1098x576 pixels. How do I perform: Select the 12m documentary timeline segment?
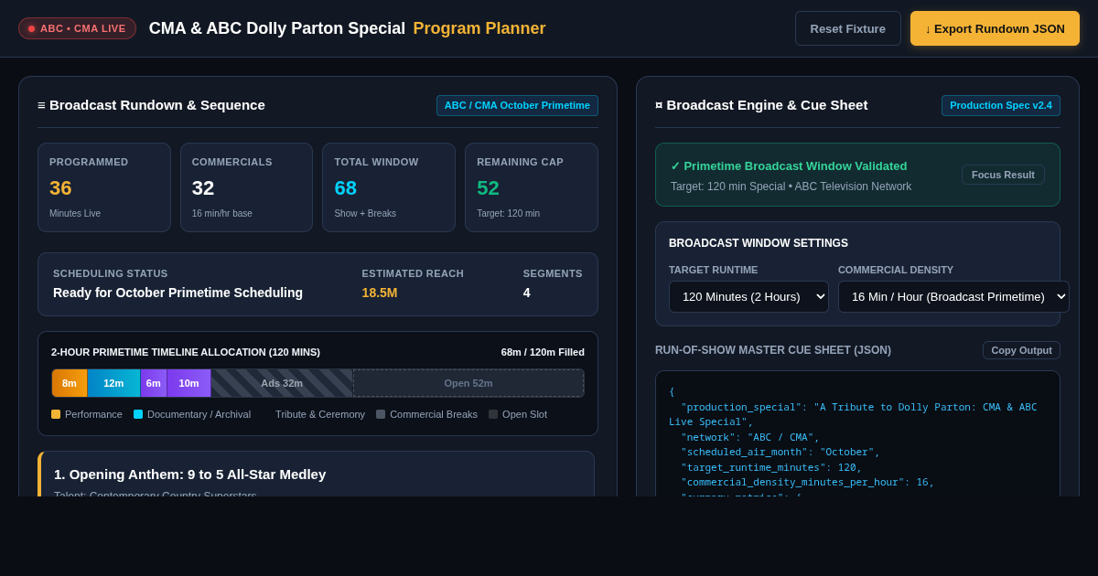(x=113, y=383)
